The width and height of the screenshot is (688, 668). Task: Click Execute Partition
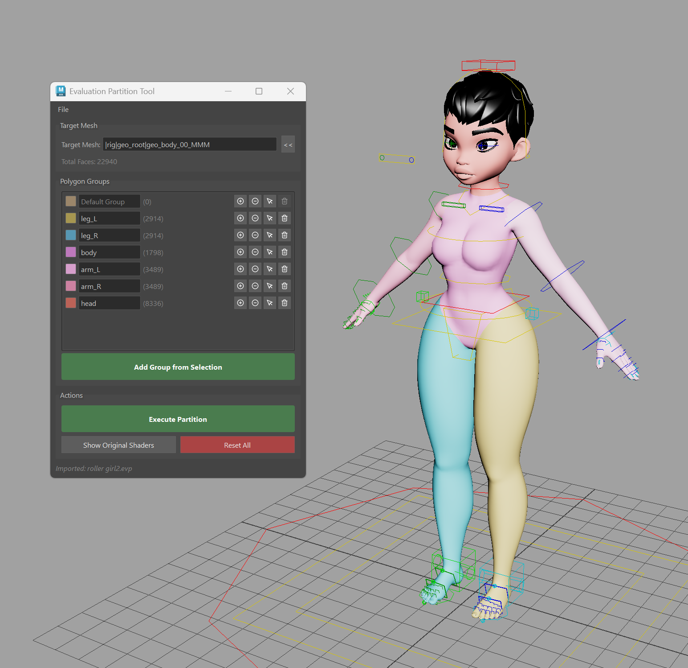click(x=178, y=419)
